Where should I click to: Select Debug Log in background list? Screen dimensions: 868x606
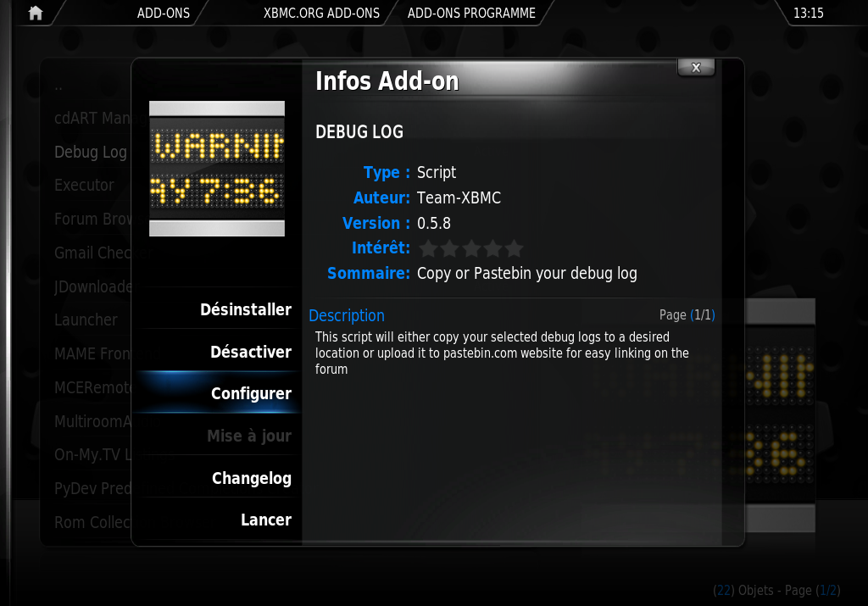(x=91, y=152)
